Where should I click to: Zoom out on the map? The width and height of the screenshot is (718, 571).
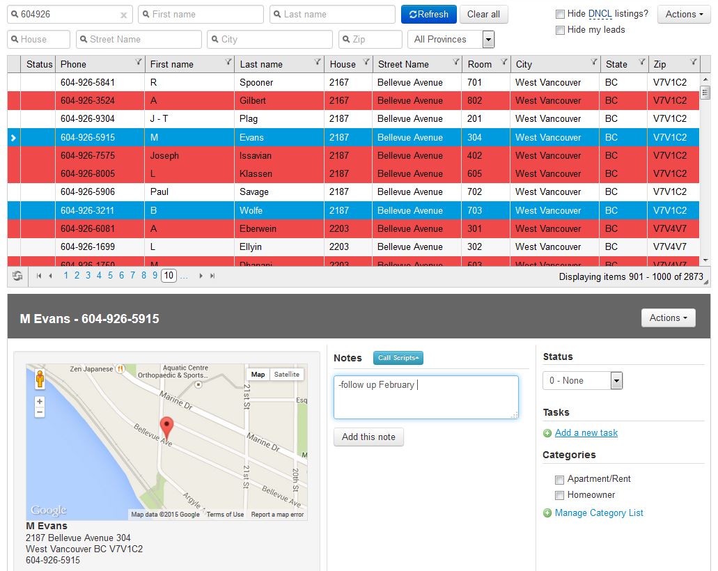pos(40,412)
